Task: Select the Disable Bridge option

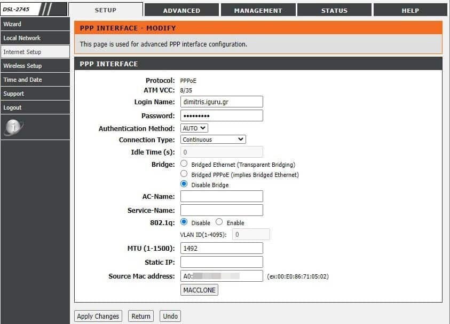Action: (x=184, y=183)
